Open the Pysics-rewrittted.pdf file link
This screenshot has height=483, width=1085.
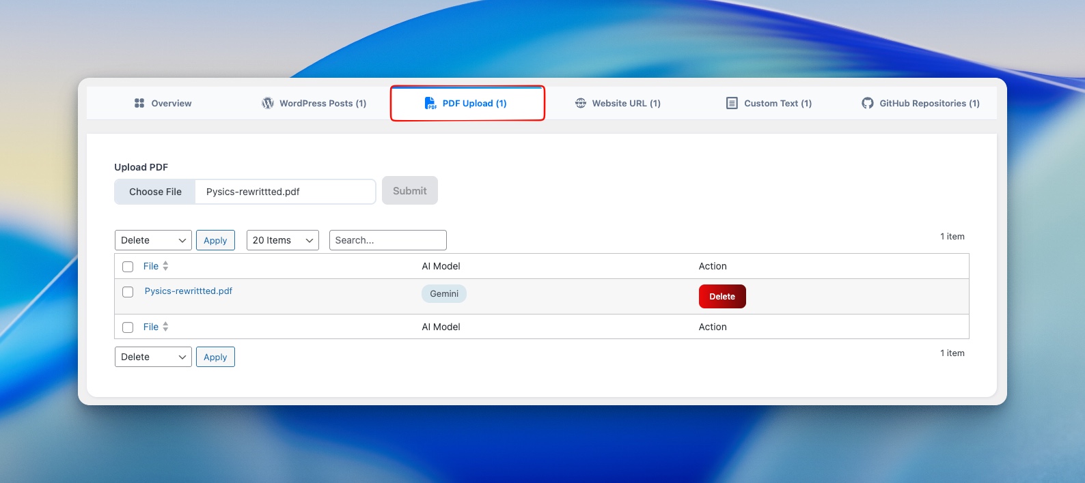[x=189, y=291]
